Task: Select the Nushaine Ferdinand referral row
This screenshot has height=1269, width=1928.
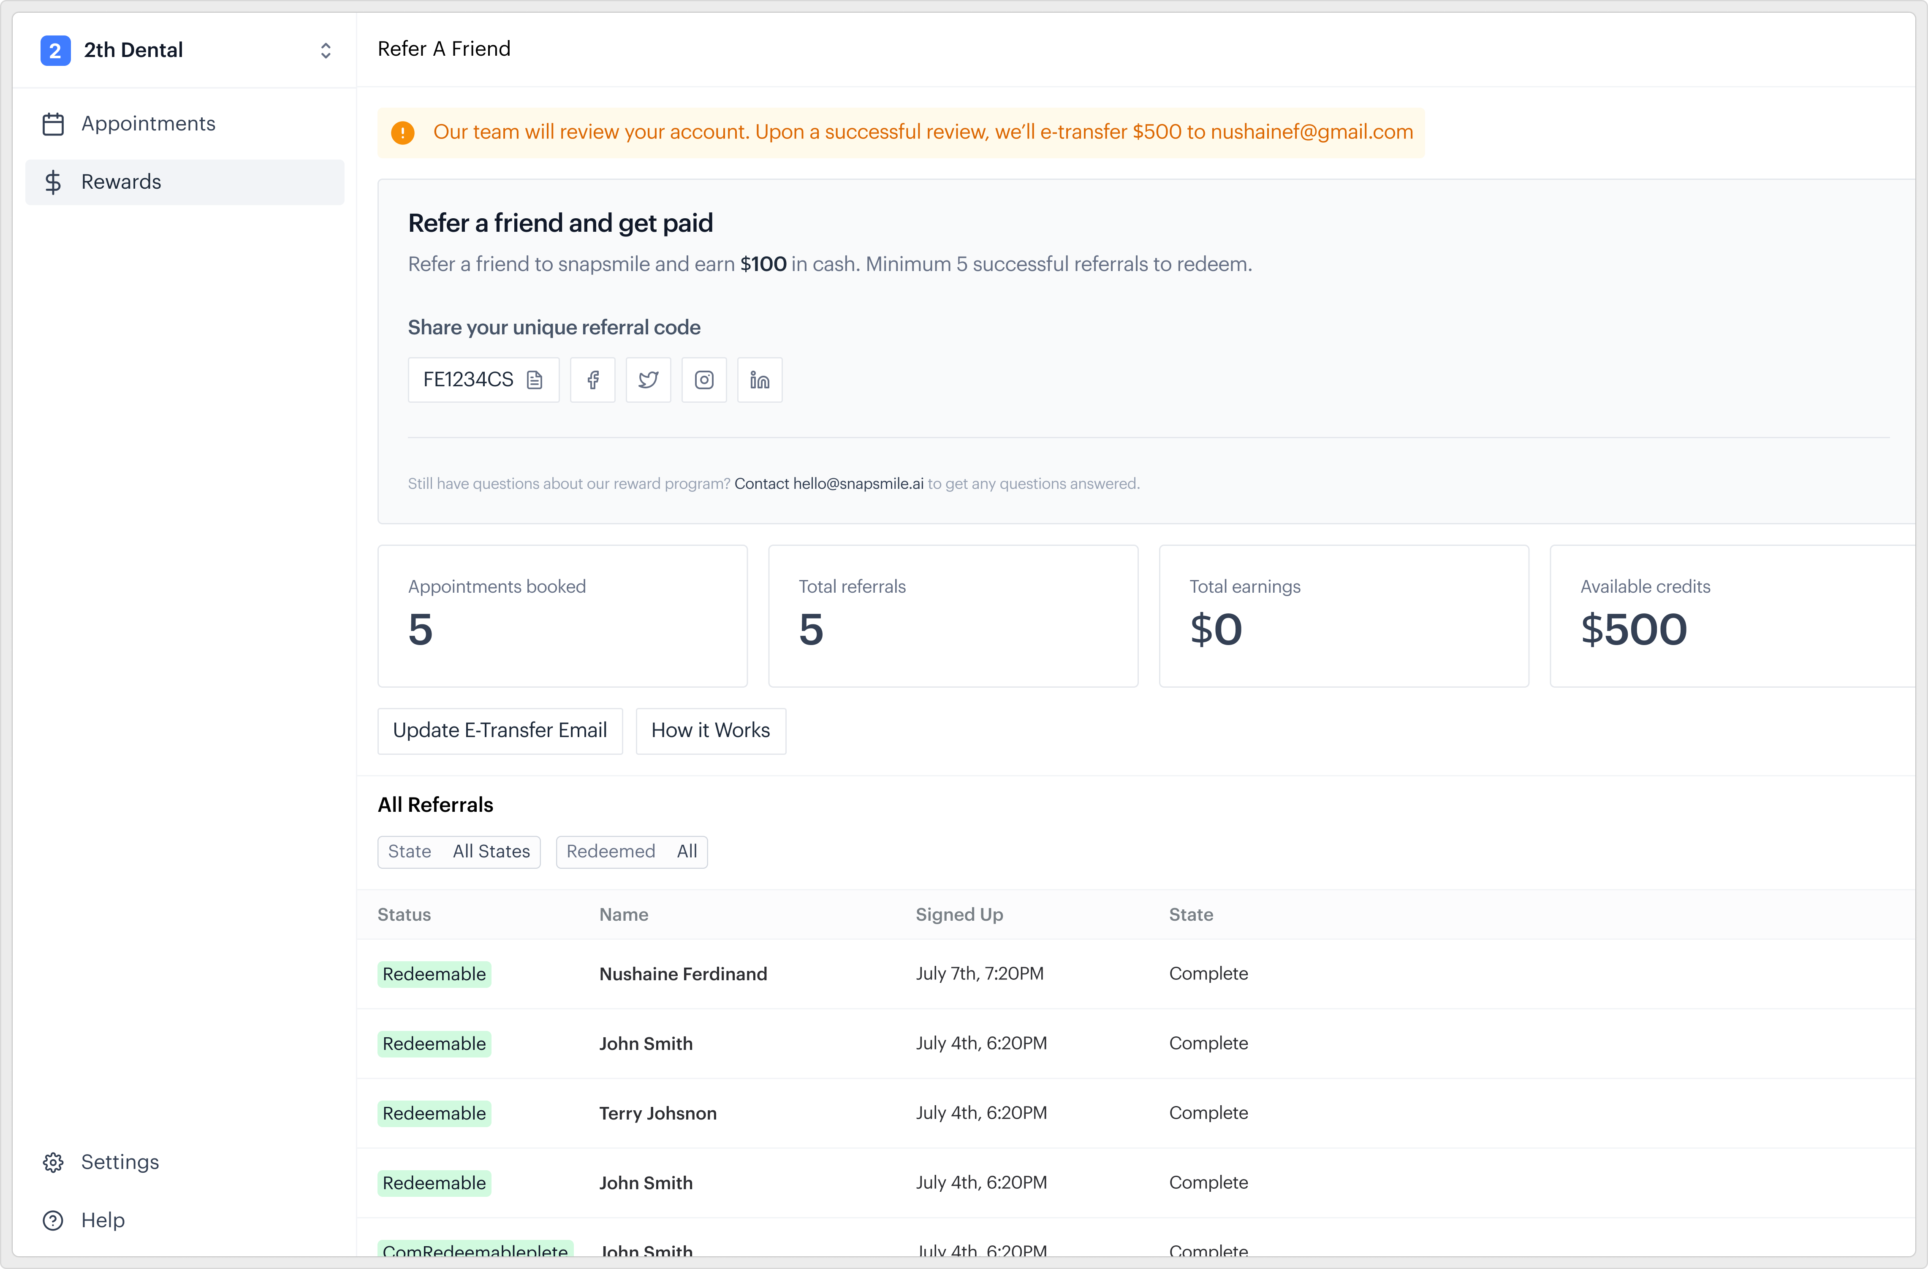Action: point(1136,974)
